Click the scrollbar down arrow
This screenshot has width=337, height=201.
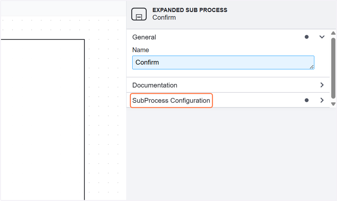333,104
